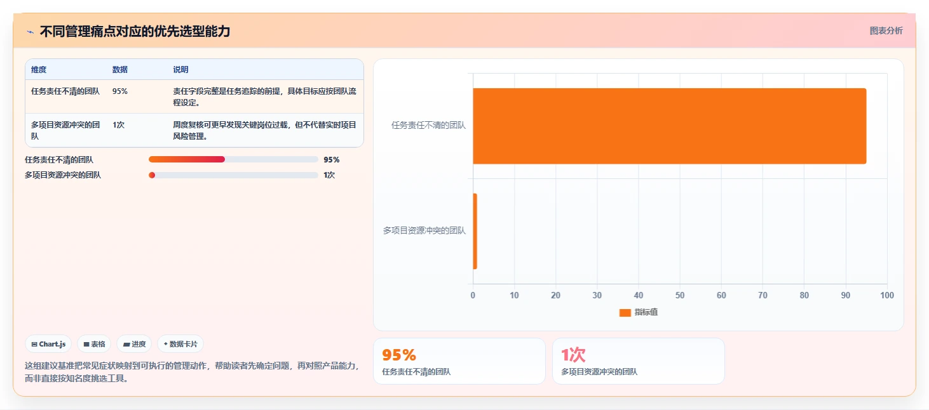The image size is (929, 410).
Task: Click the 95% value beside progress bar
Action: 332,160
